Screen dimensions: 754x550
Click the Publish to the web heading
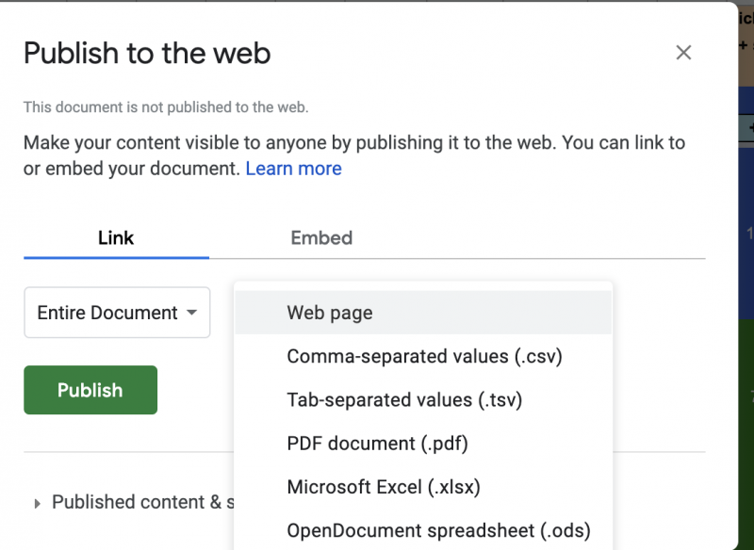click(x=147, y=53)
